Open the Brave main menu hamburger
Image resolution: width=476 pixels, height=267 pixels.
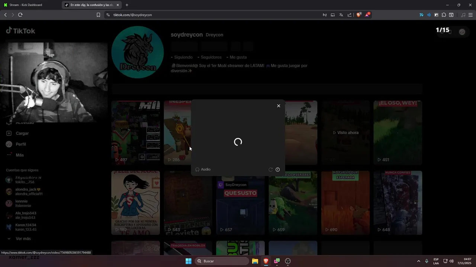pos(471,15)
